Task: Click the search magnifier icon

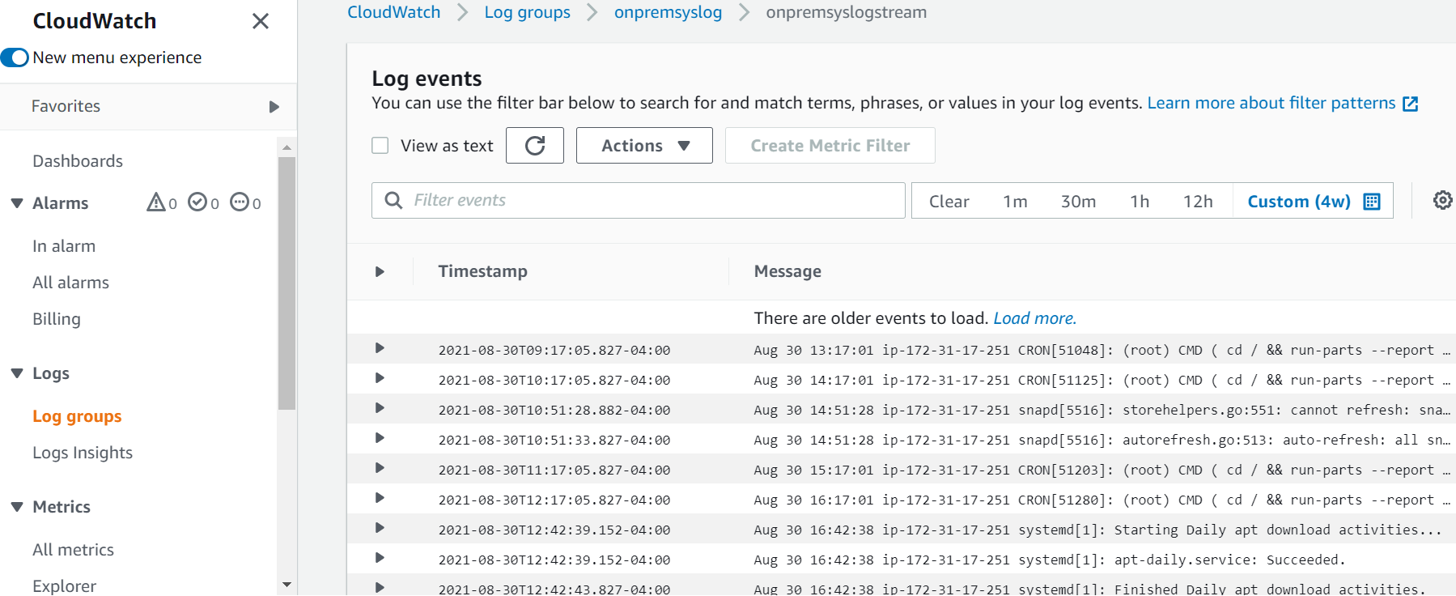Action: [393, 200]
